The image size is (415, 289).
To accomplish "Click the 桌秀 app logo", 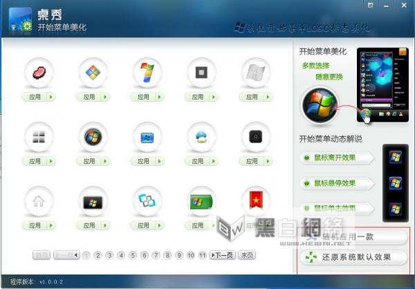I will 21,19.
